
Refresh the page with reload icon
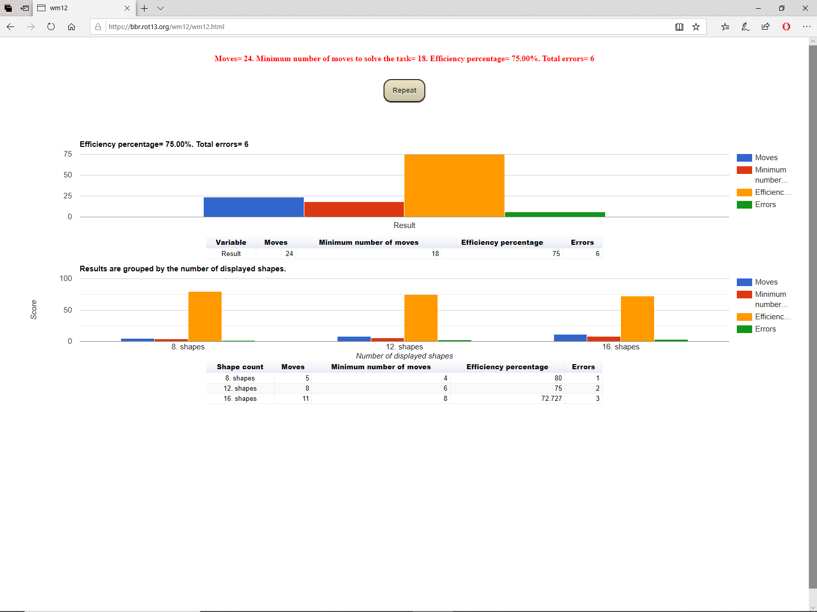pyautogui.click(x=51, y=27)
